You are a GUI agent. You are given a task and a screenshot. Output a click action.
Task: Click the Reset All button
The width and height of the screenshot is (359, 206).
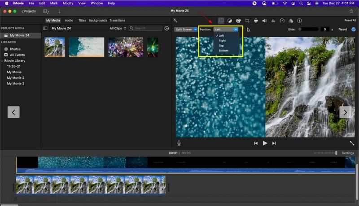[350, 20]
